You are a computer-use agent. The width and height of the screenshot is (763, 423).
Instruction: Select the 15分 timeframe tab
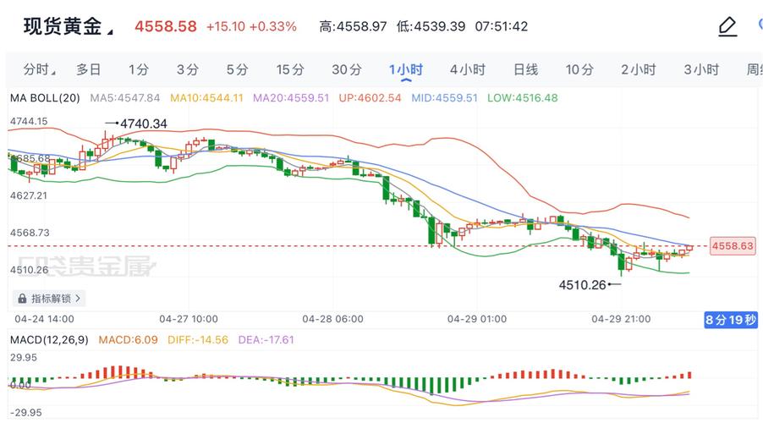289,70
